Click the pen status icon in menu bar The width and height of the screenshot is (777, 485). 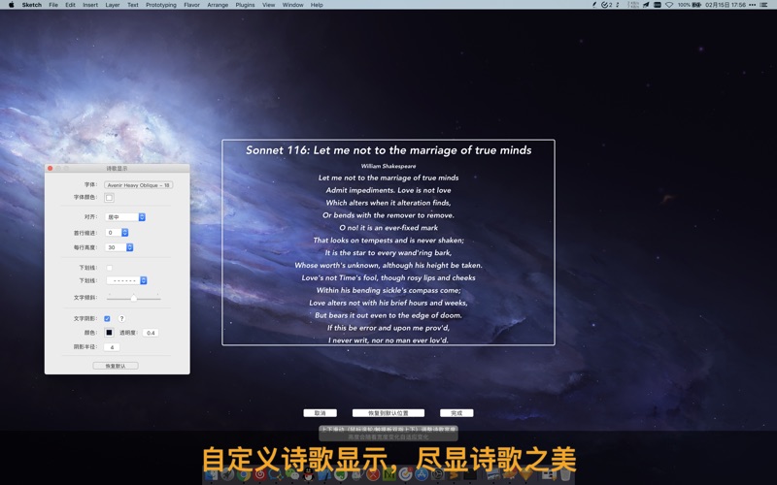(x=594, y=5)
